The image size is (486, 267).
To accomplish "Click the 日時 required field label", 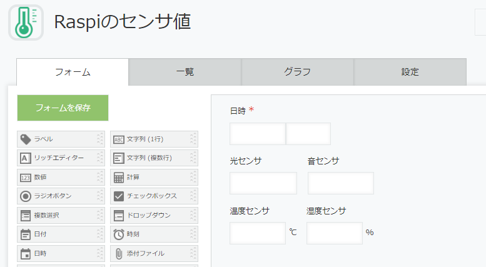I will tap(238, 111).
